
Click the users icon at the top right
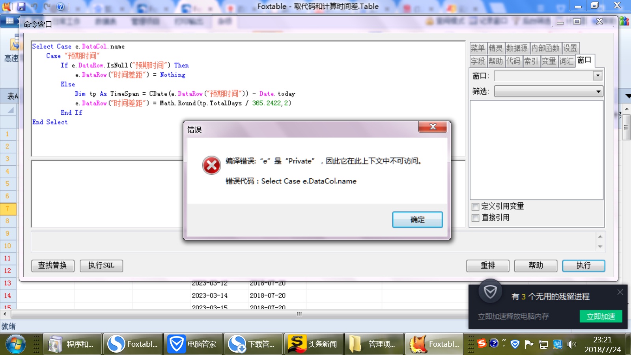coord(624,21)
